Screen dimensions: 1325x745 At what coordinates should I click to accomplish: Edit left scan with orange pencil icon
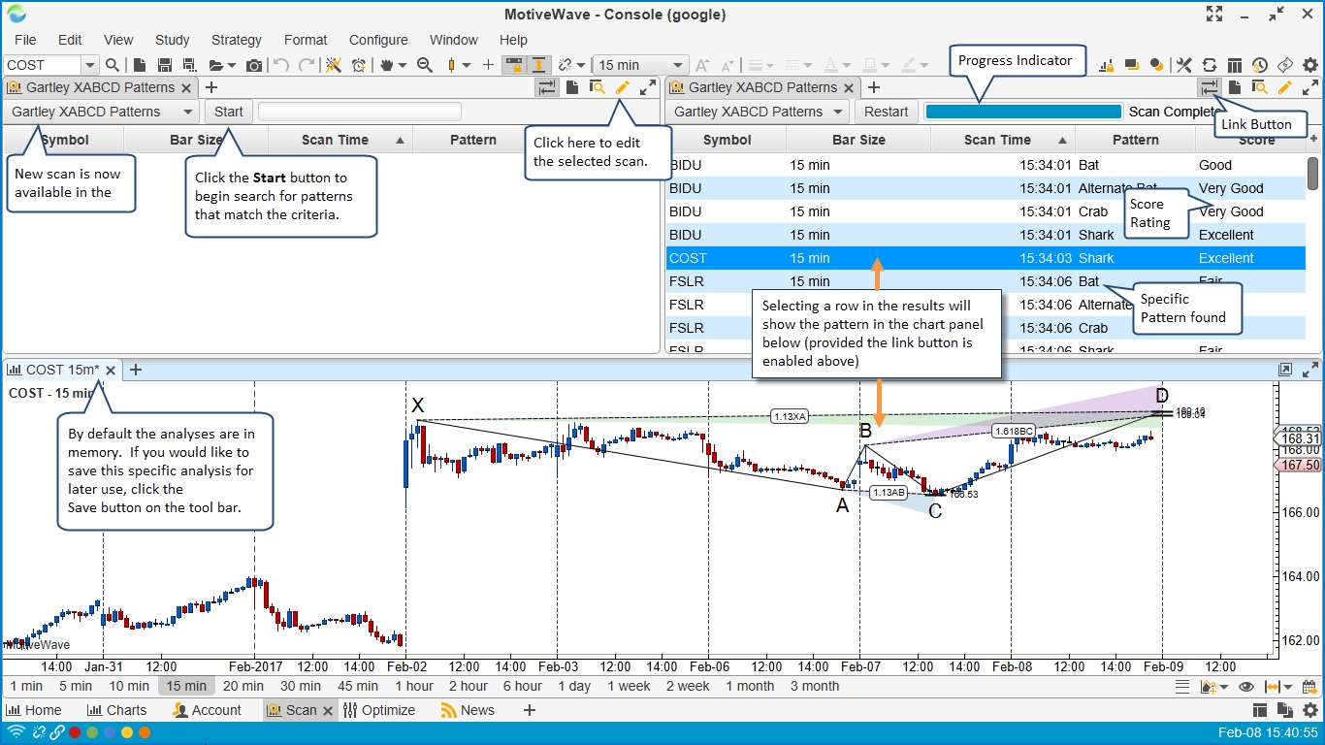pos(623,87)
